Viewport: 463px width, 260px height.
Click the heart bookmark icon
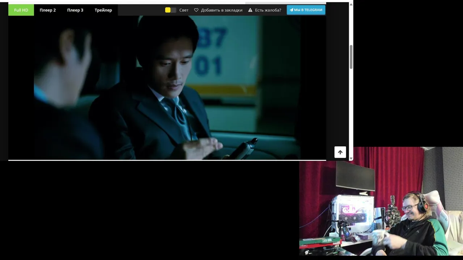(x=196, y=10)
